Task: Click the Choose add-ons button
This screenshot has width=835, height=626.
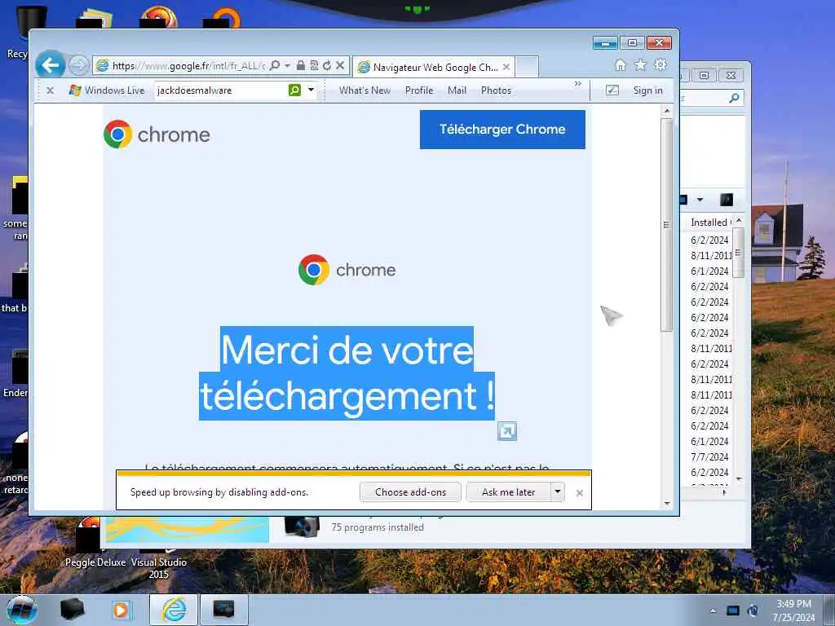Action: click(411, 492)
